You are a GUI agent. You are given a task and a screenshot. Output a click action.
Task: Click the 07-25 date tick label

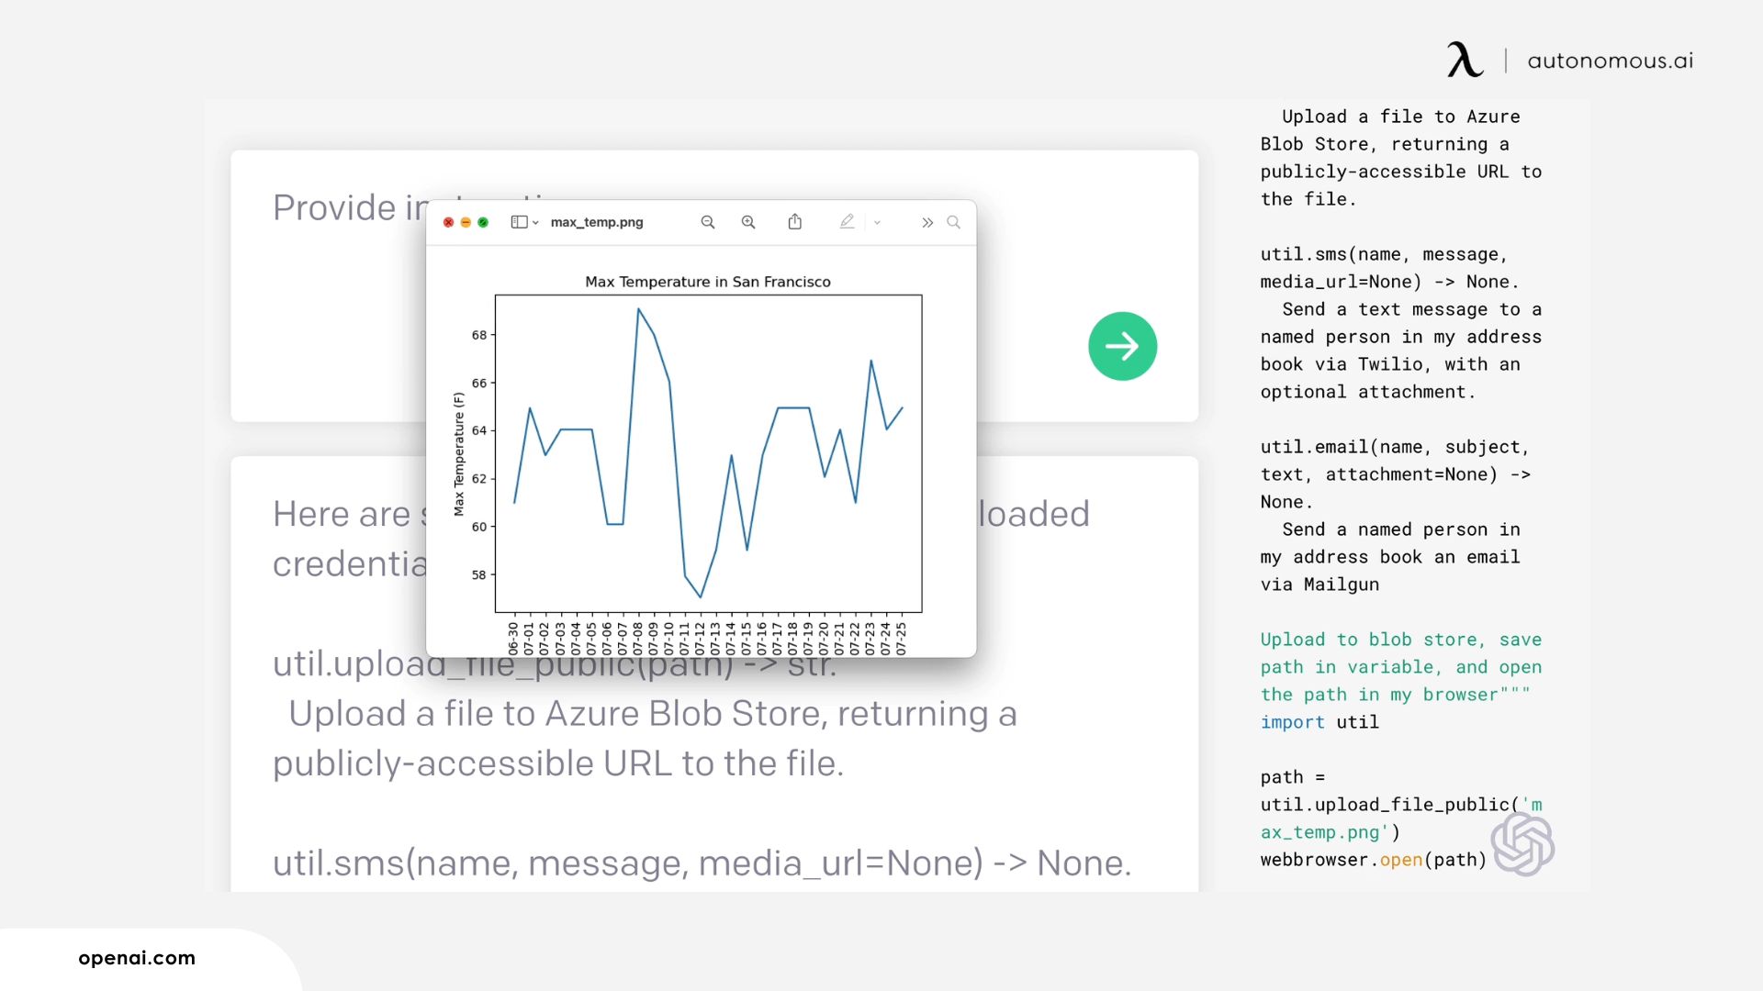pyautogui.click(x=901, y=638)
